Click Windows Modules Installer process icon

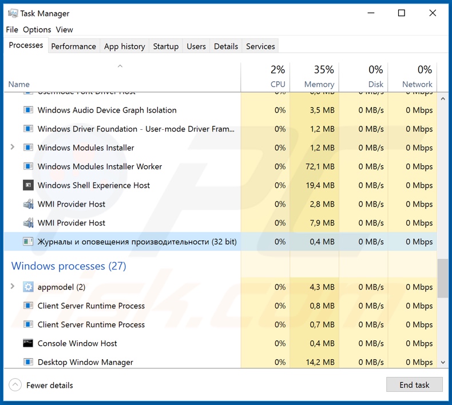click(x=28, y=148)
